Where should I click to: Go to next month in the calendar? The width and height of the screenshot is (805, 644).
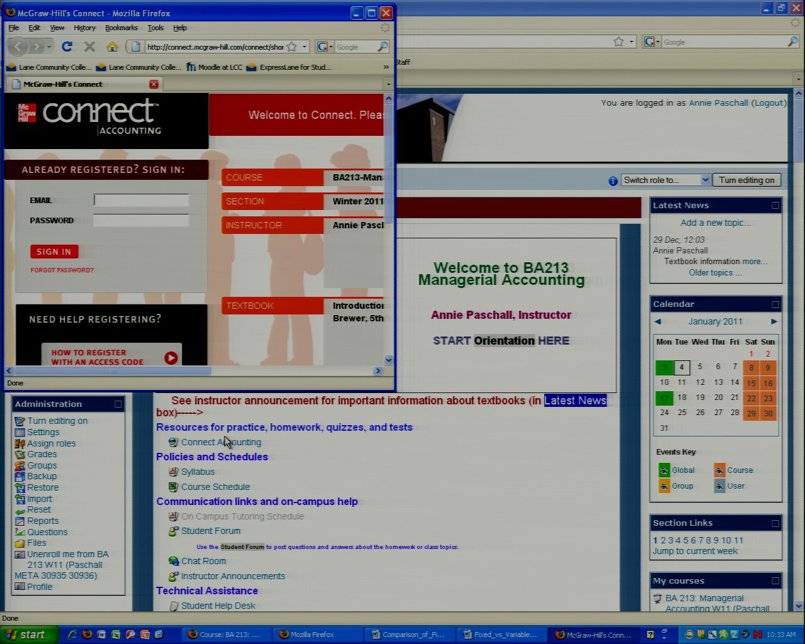[774, 321]
